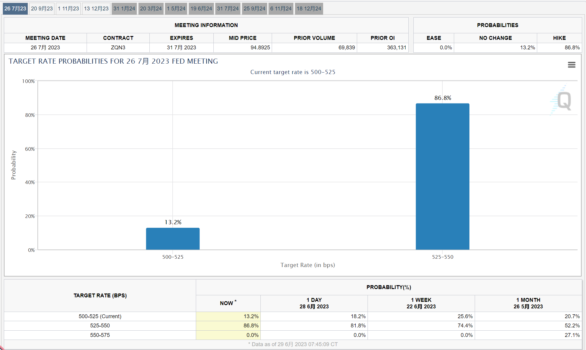The height and width of the screenshot is (350, 586).
Task: Click the HIKE probability column header
Action: tap(559, 38)
